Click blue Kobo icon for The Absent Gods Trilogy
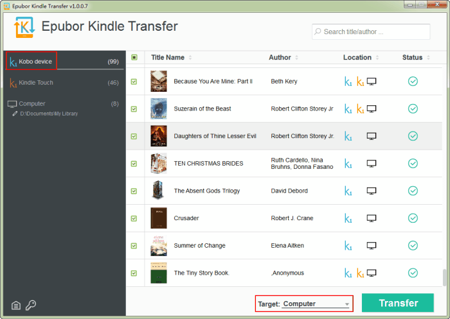 tap(348, 191)
